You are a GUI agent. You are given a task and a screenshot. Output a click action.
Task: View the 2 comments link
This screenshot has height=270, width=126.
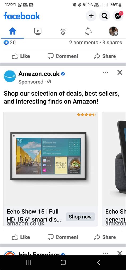pos(83,43)
